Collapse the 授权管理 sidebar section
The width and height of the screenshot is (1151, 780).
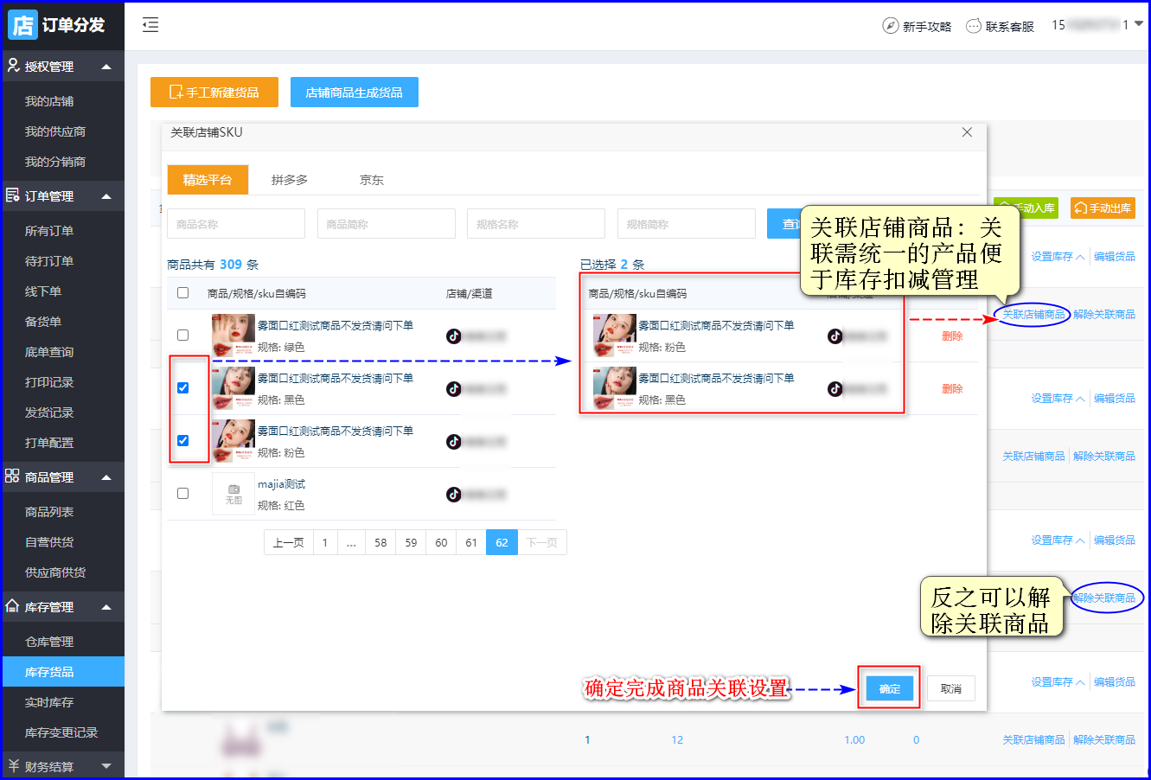click(x=106, y=67)
